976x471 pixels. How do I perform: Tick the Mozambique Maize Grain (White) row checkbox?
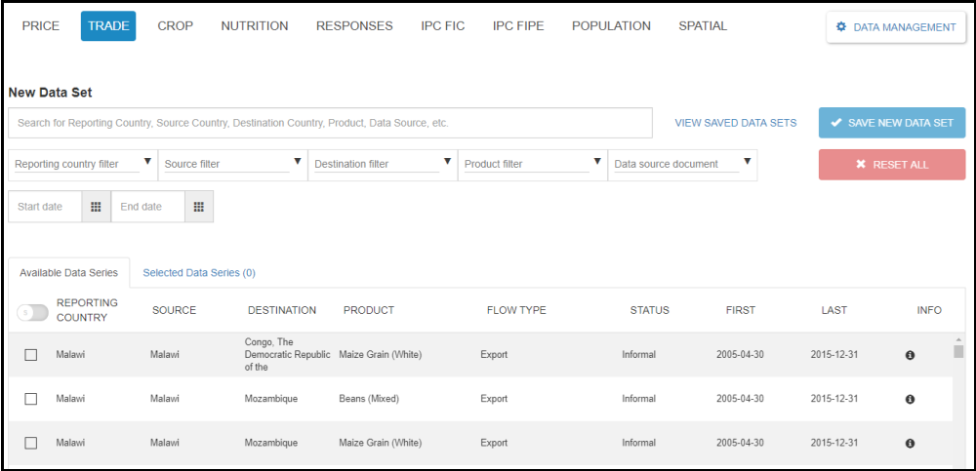[31, 443]
